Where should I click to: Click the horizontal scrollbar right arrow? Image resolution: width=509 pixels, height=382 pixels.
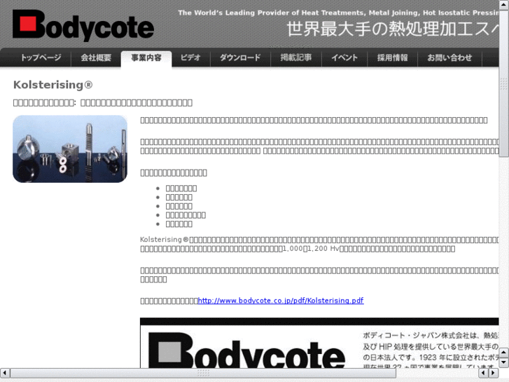coord(494,373)
